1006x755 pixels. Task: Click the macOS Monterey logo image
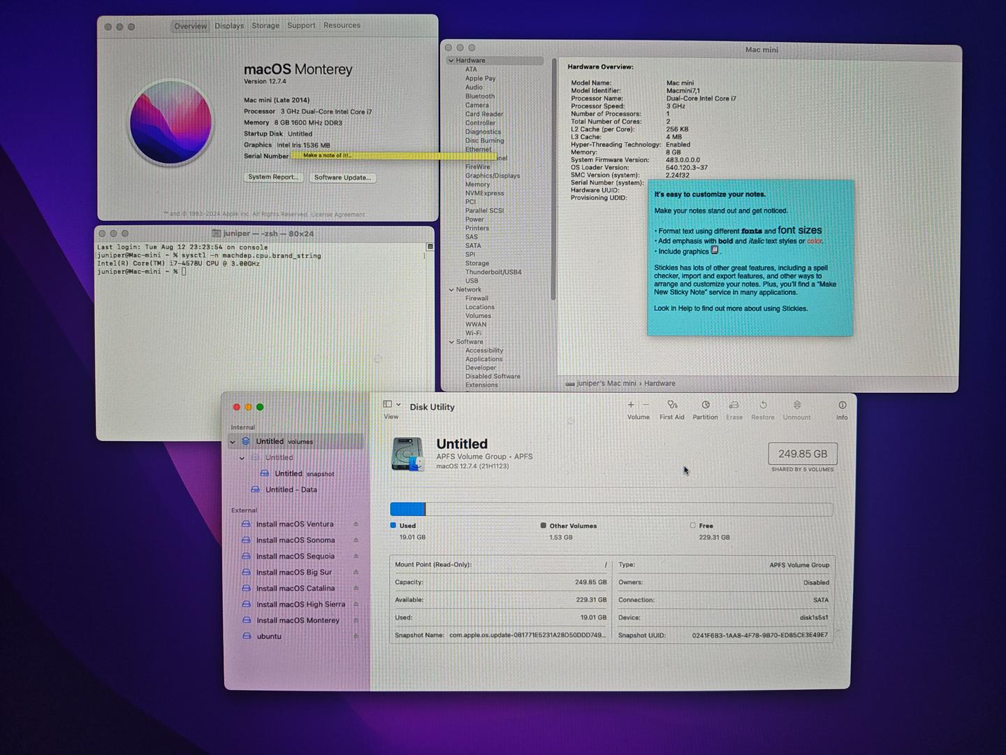(x=171, y=122)
